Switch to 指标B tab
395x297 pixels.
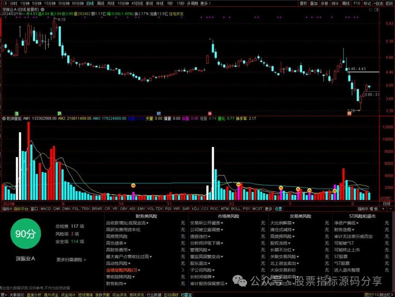[x=363, y=209]
